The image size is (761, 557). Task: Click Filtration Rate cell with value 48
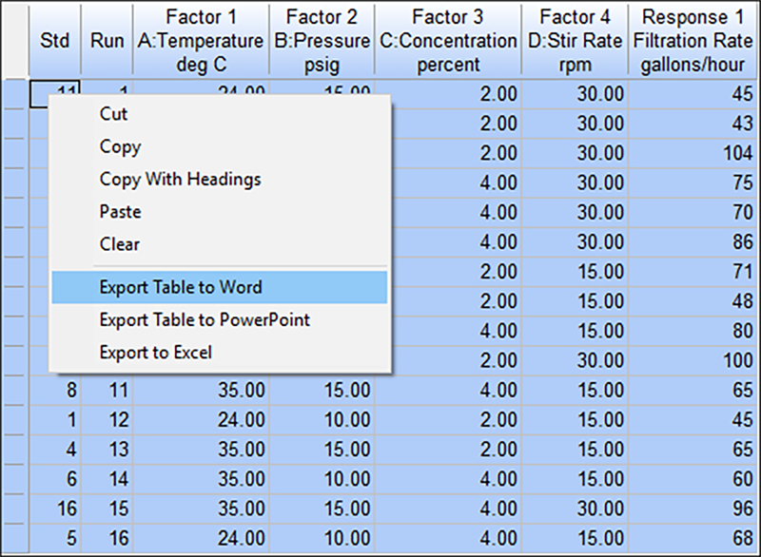click(693, 301)
